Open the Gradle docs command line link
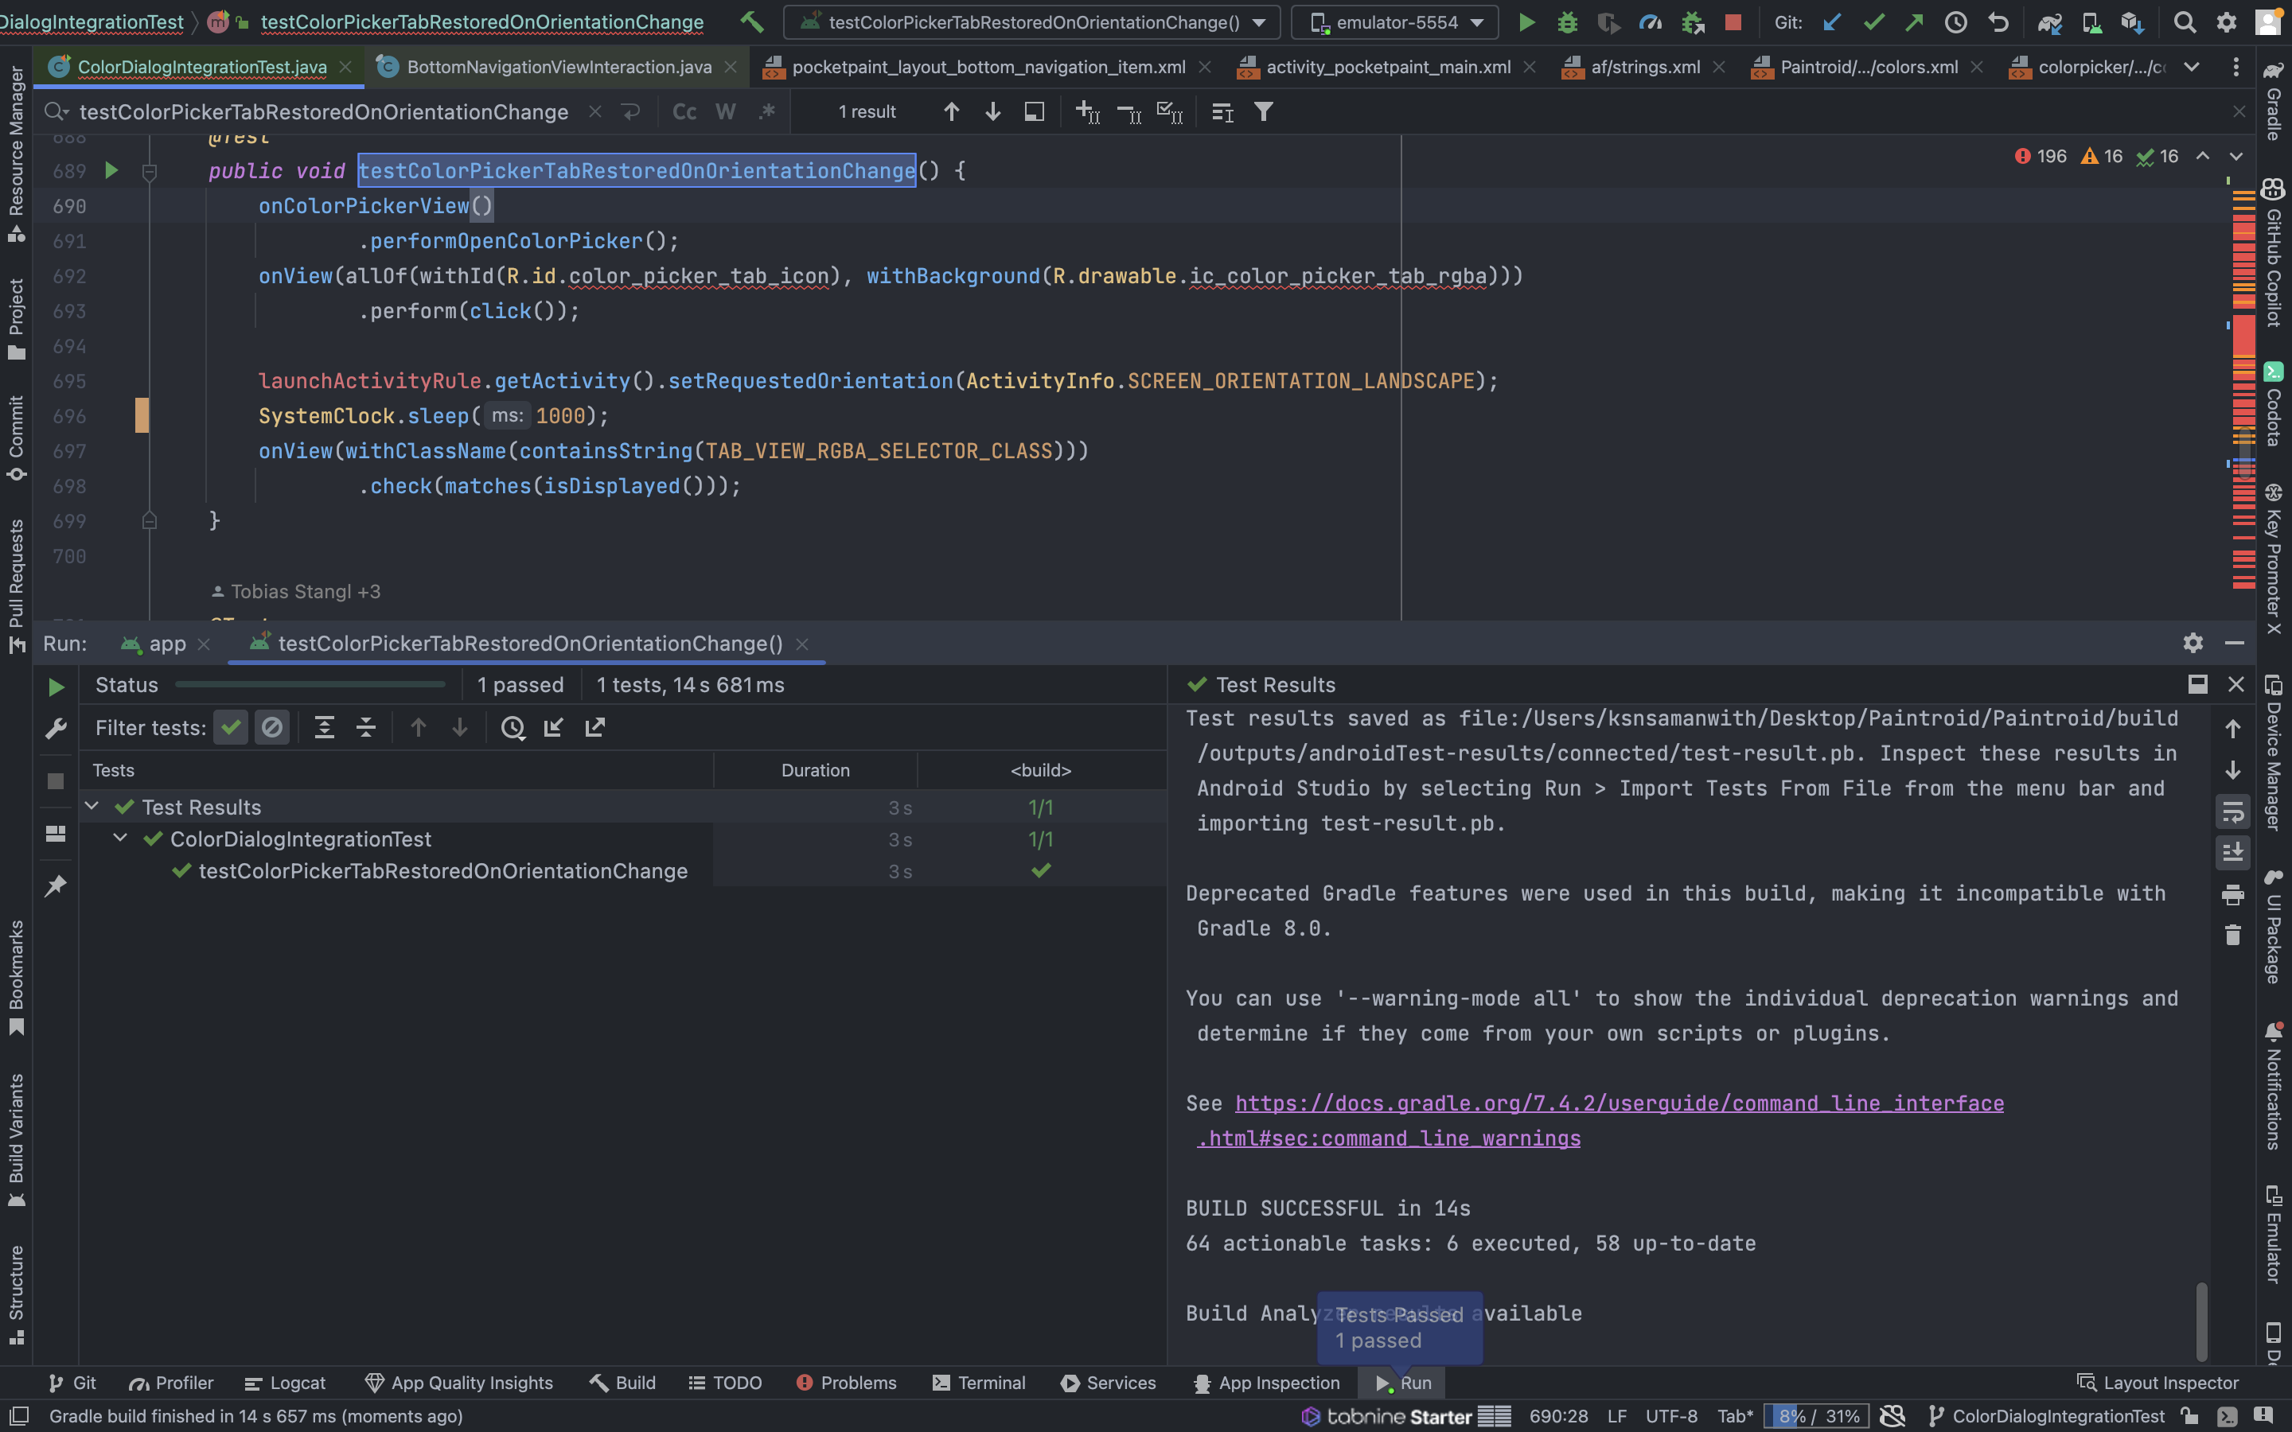The image size is (2292, 1432). pyautogui.click(x=1619, y=1103)
